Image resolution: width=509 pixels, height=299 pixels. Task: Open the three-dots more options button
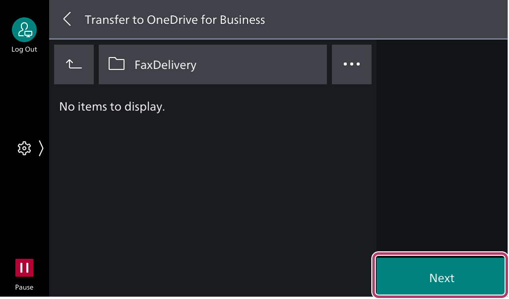click(351, 65)
